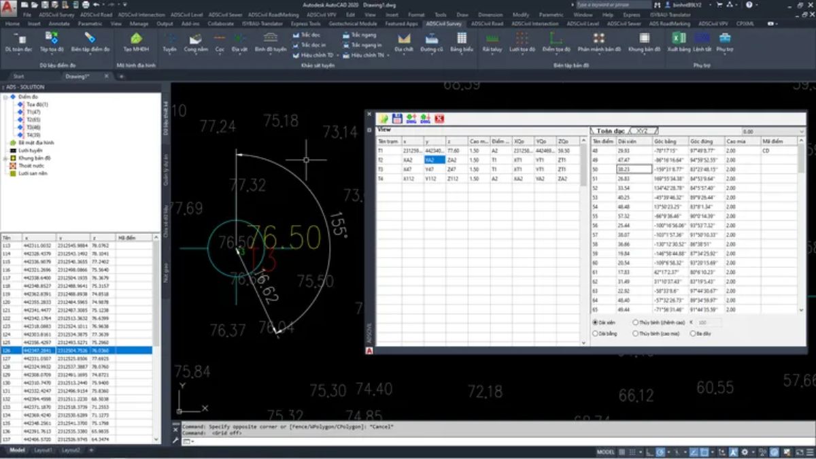Viewport: 816px width, 459px height.
Task: Open the ADSCivil Road menu
Action: (x=96, y=14)
